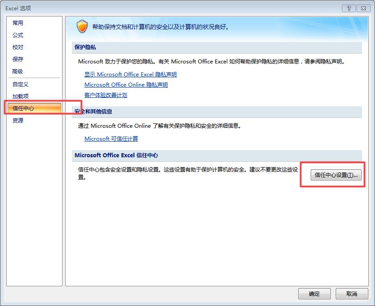This screenshot has width=375, height=306.
Task: Open the 高级 options category
Action: (x=18, y=71)
